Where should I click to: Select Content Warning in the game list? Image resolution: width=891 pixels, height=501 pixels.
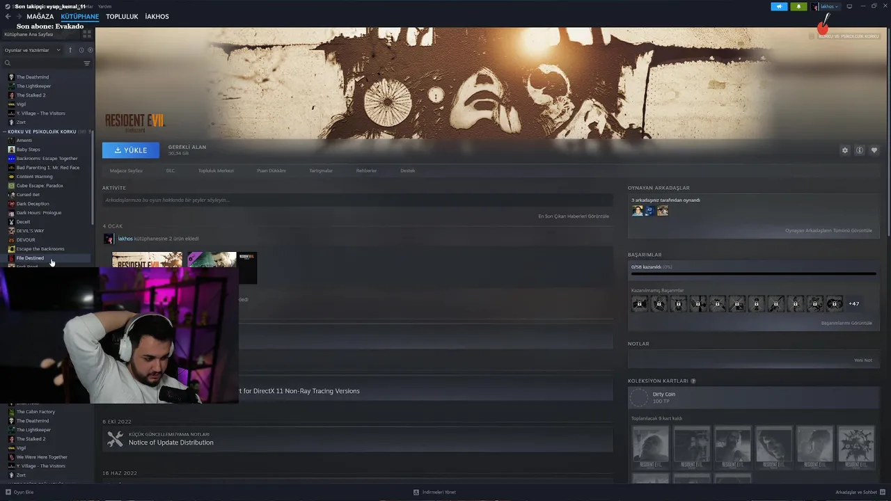(x=34, y=177)
